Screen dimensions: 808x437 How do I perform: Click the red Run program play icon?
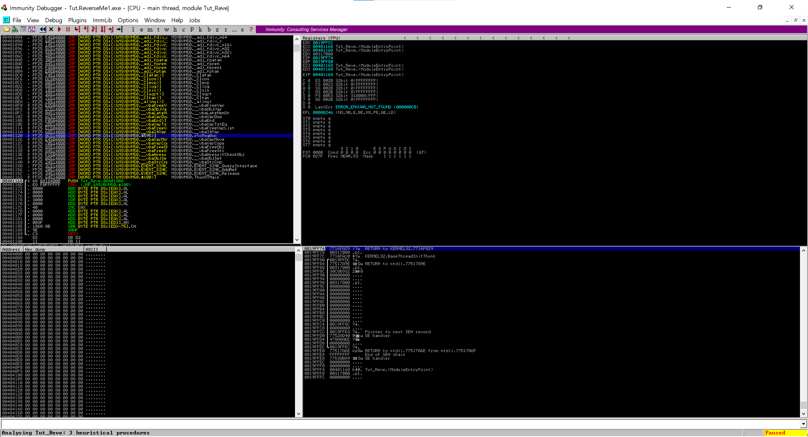tap(59, 29)
